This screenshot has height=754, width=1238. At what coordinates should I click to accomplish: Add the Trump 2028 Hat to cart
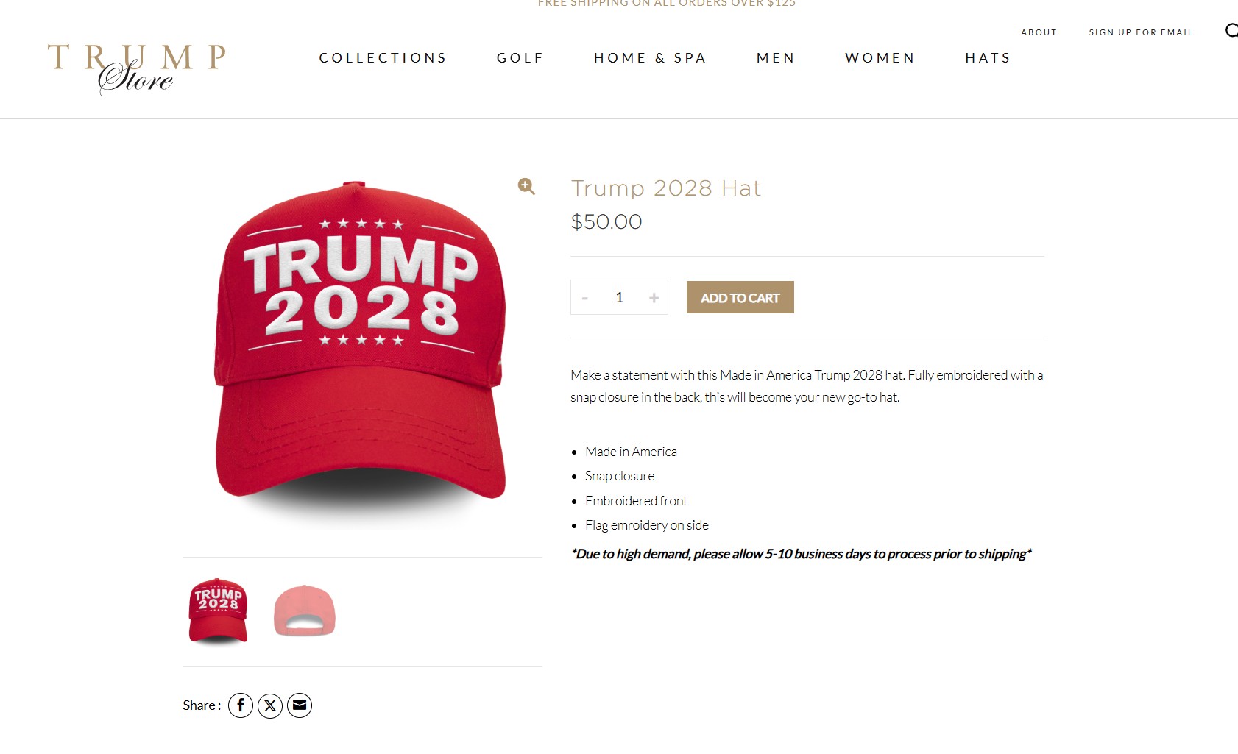(740, 297)
